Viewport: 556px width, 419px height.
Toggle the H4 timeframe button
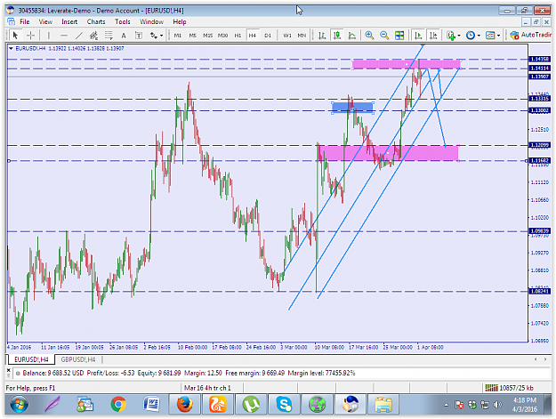(252, 36)
